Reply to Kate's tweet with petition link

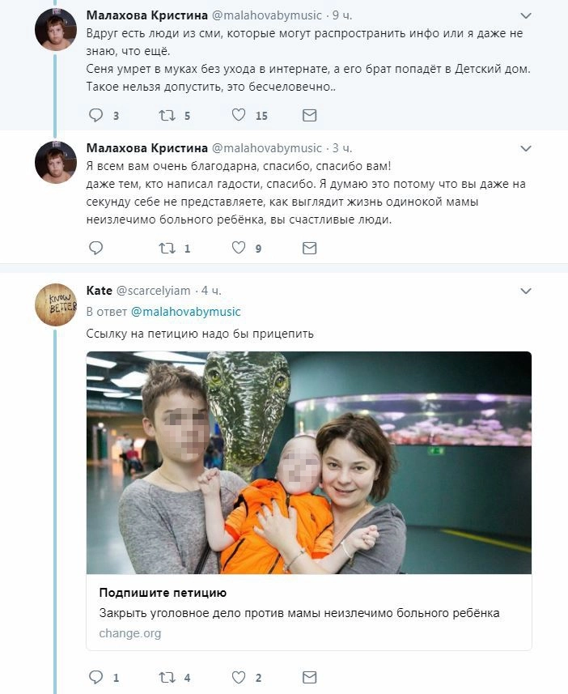95,676
